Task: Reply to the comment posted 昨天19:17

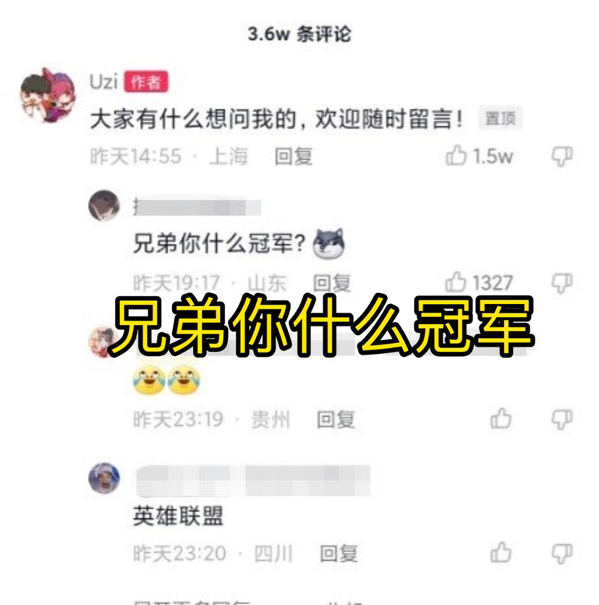Action: [332, 283]
